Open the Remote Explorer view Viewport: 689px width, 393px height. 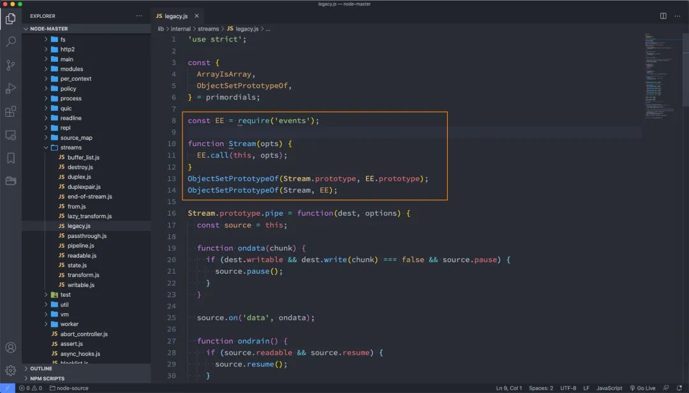[x=11, y=135]
